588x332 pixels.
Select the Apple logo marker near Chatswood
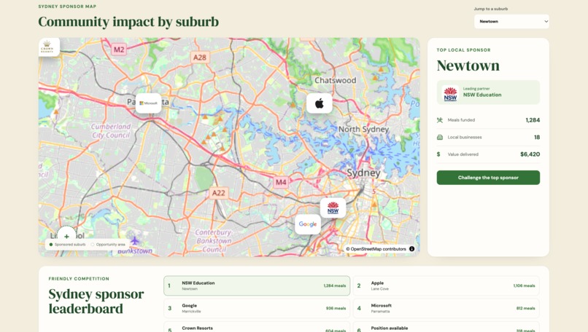pyautogui.click(x=320, y=103)
